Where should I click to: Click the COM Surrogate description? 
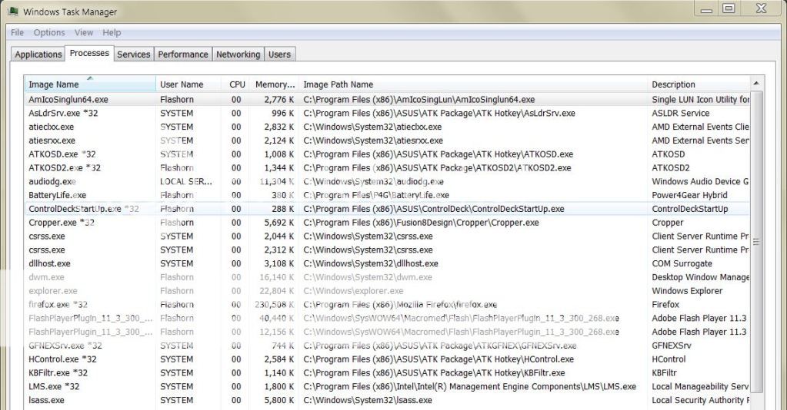point(682,263)
